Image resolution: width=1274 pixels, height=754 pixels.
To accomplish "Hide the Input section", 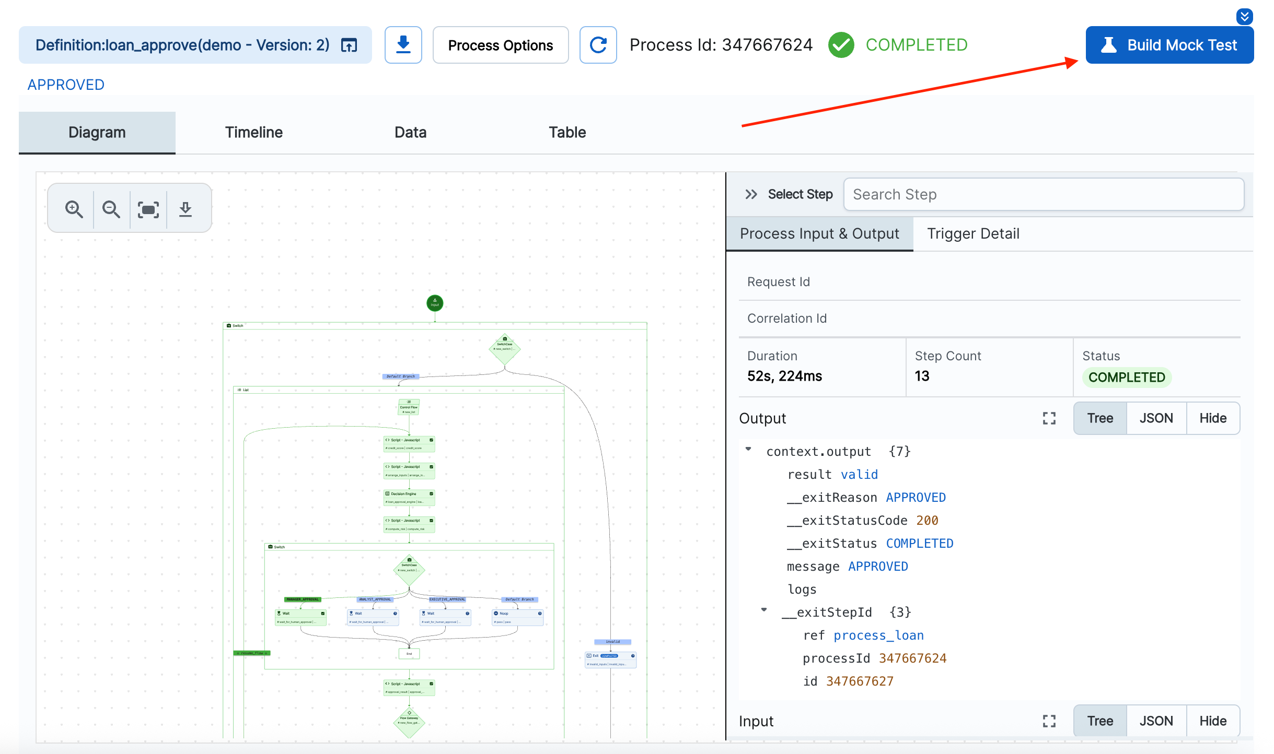I will 1213,721.
